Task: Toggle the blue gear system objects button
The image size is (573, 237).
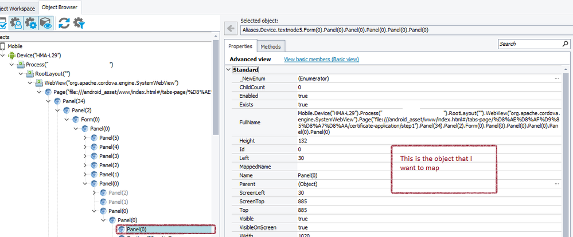Action: (x=32, y=23)
